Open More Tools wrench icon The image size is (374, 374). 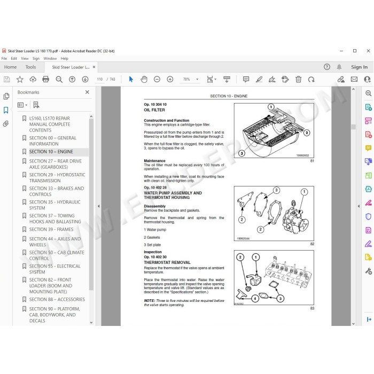coord(368,271)
